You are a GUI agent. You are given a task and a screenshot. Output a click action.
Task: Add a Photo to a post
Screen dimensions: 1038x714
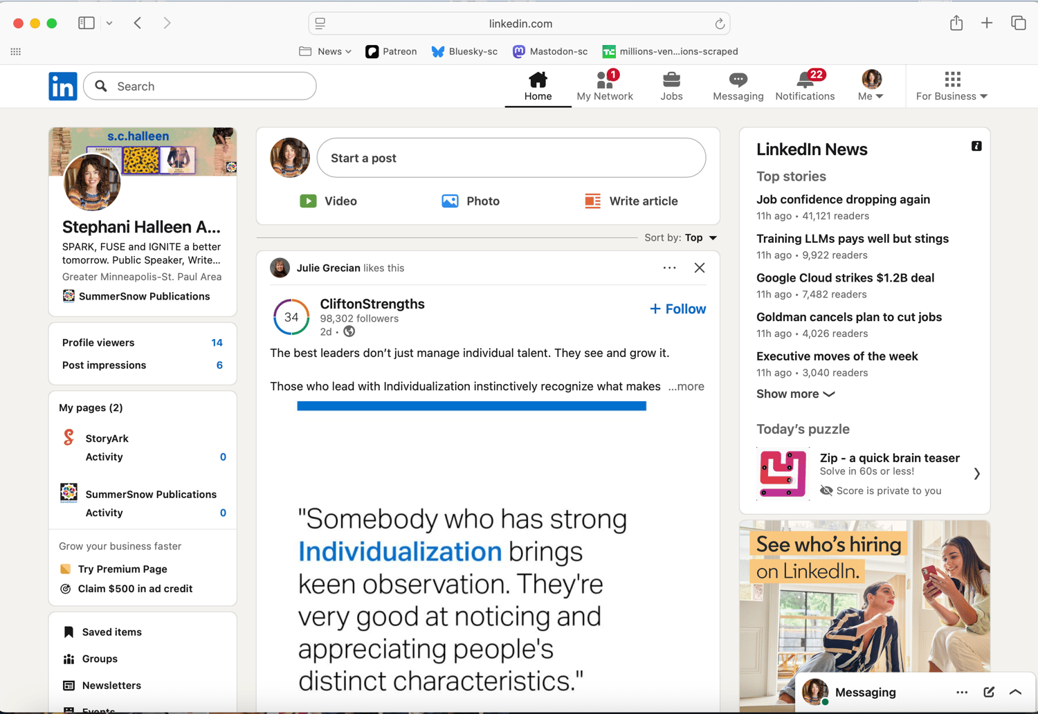tap(471, 201)
